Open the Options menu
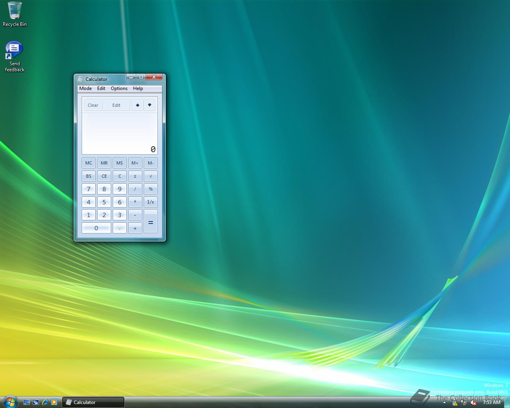 (x=119, y=88)
